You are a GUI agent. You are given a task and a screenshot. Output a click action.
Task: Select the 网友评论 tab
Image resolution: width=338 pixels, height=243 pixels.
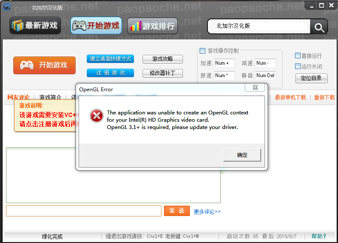coord(18,97)
